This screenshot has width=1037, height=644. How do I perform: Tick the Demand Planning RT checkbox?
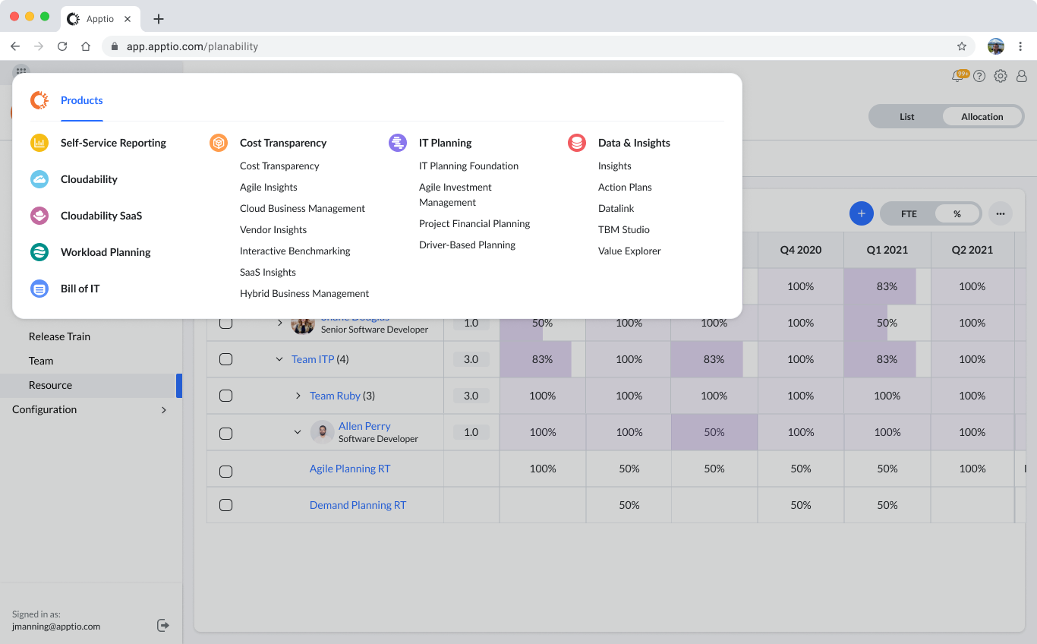pyautogui.click(x=225, y=505)
